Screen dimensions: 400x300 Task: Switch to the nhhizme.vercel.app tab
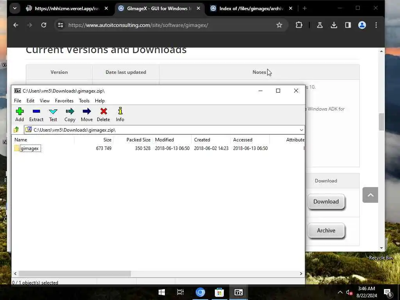(67, 9)
